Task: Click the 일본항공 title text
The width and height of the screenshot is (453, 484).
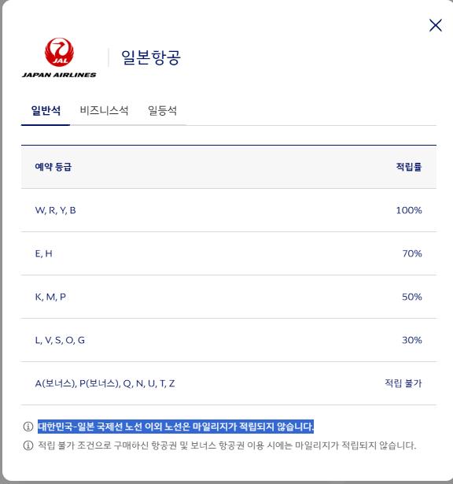Action: coord(151,57)
